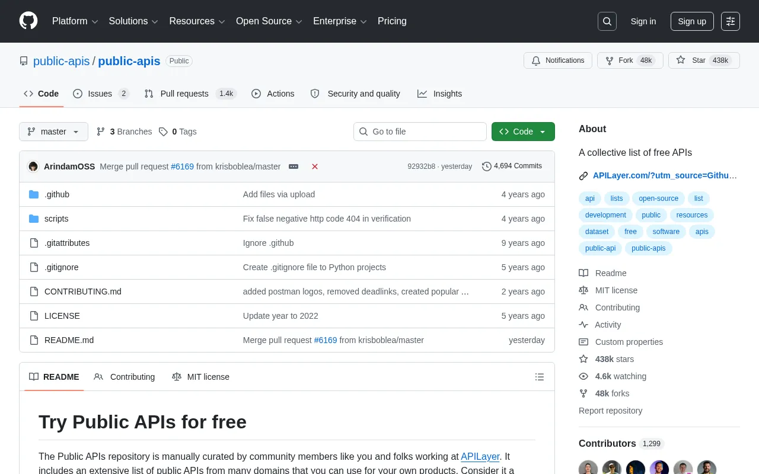Click the Custom properties note icon
The width and height of the screenshot is (759, 474).
point(583,342)
